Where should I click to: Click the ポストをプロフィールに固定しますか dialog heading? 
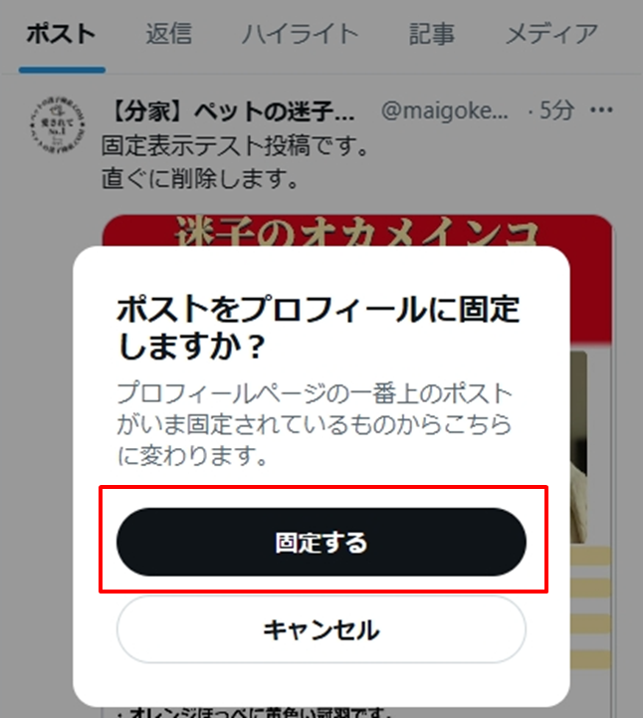coord(319,327)
